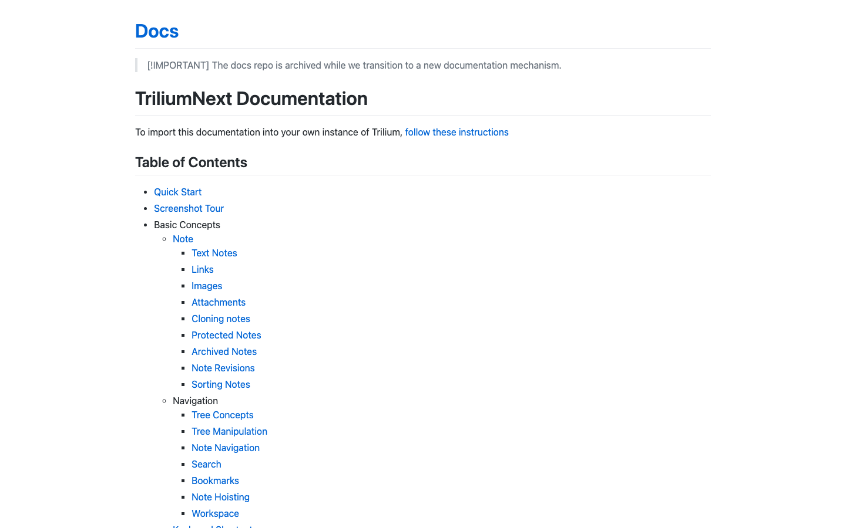Viewport: 846px width, 528px height.
Task: Open the follow these instructions link
Action: [x=456, y=133]
